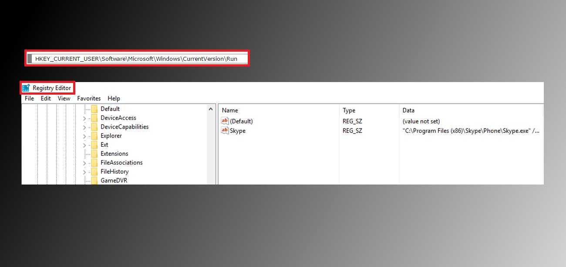Expand the FileHistory key
The width and height of the screenshot is (566, 267).
(84, 171)
